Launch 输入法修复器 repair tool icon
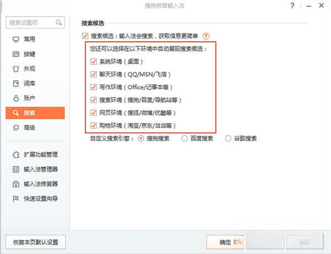This screenshot has width=331, height=254. [x=16, y=184]
